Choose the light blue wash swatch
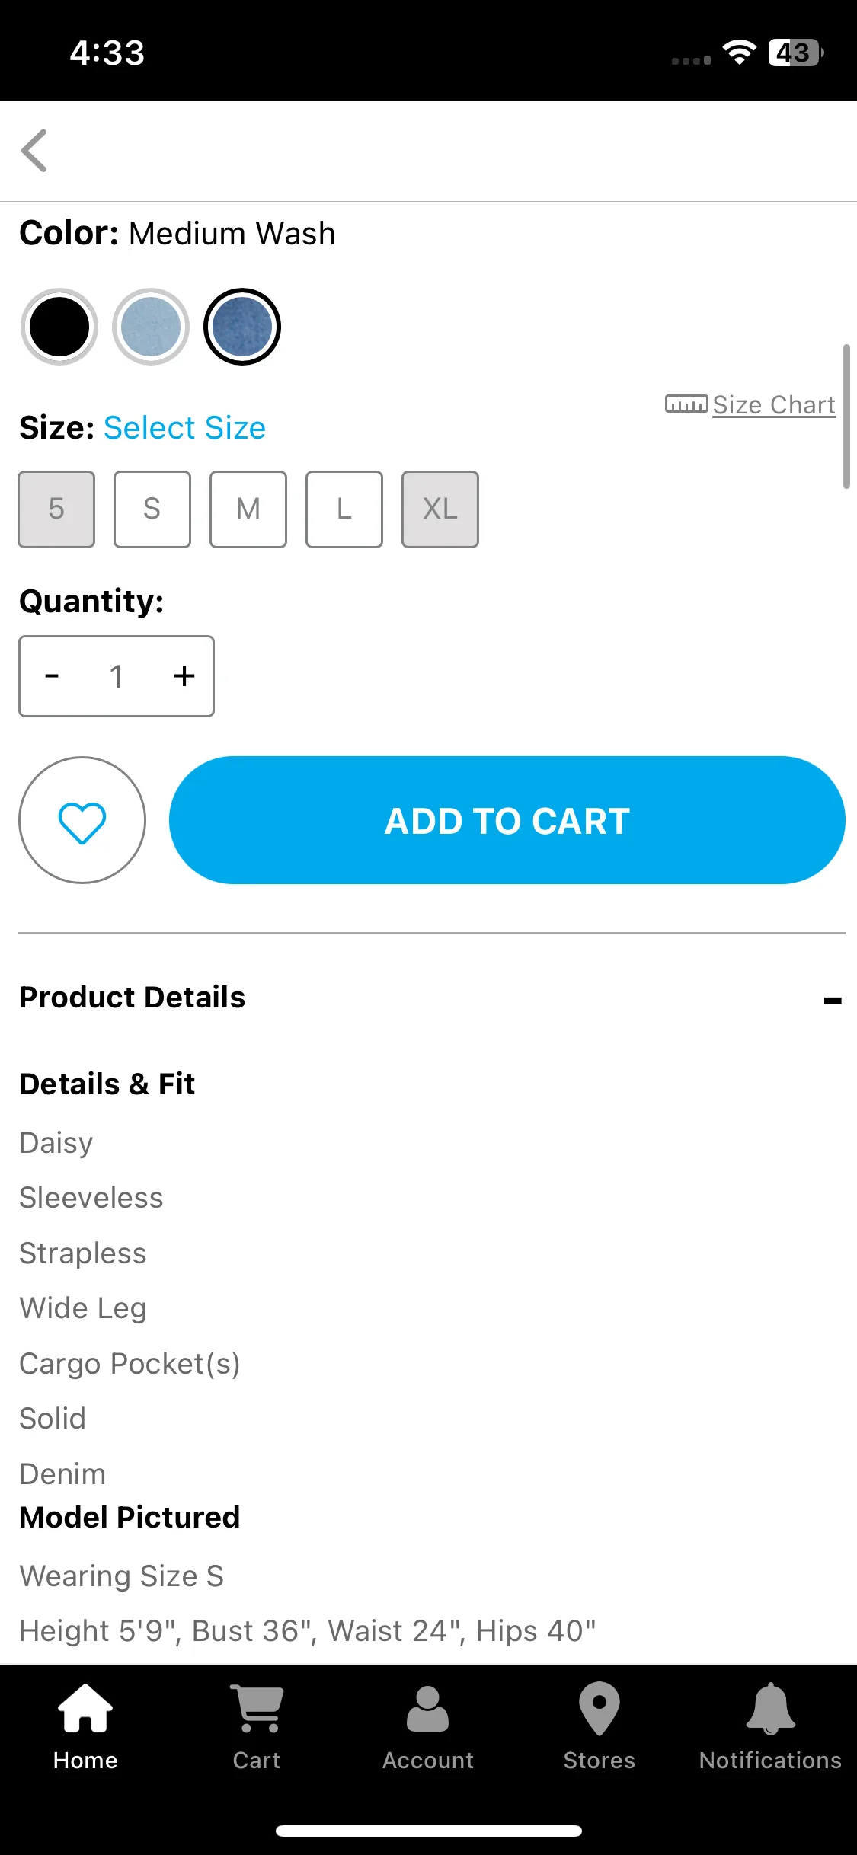This screenshot has width=857, height=1855. tap(151, 327)
